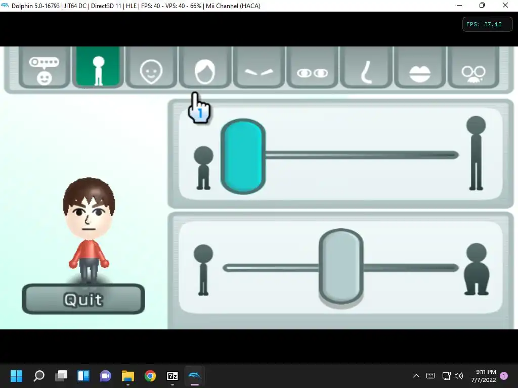Click the tall Mii figure icon
The width and height of the screenshot is (518, 388).
pyautogui.click(x=476, y=153)
